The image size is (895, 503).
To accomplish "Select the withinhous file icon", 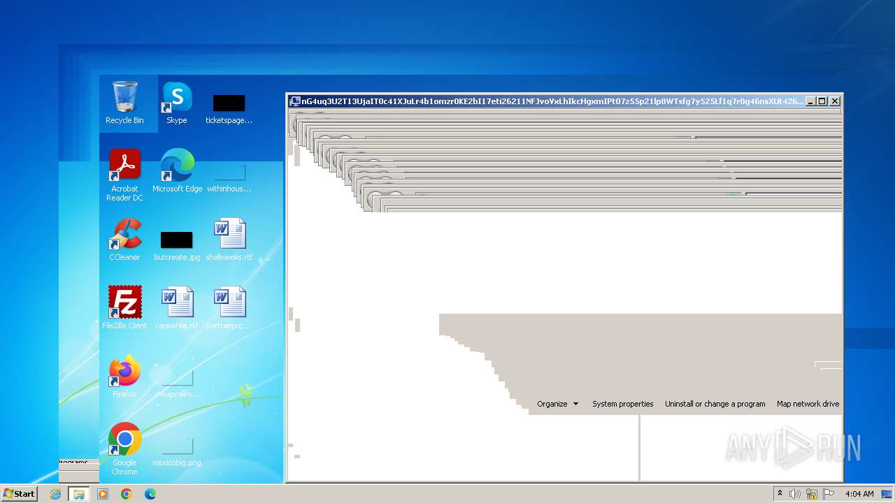I will 229,177.
